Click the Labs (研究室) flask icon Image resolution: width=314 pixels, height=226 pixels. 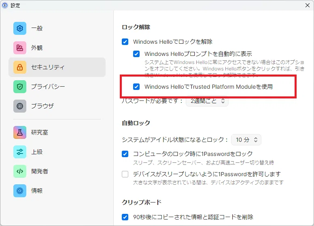pos(19,132)
